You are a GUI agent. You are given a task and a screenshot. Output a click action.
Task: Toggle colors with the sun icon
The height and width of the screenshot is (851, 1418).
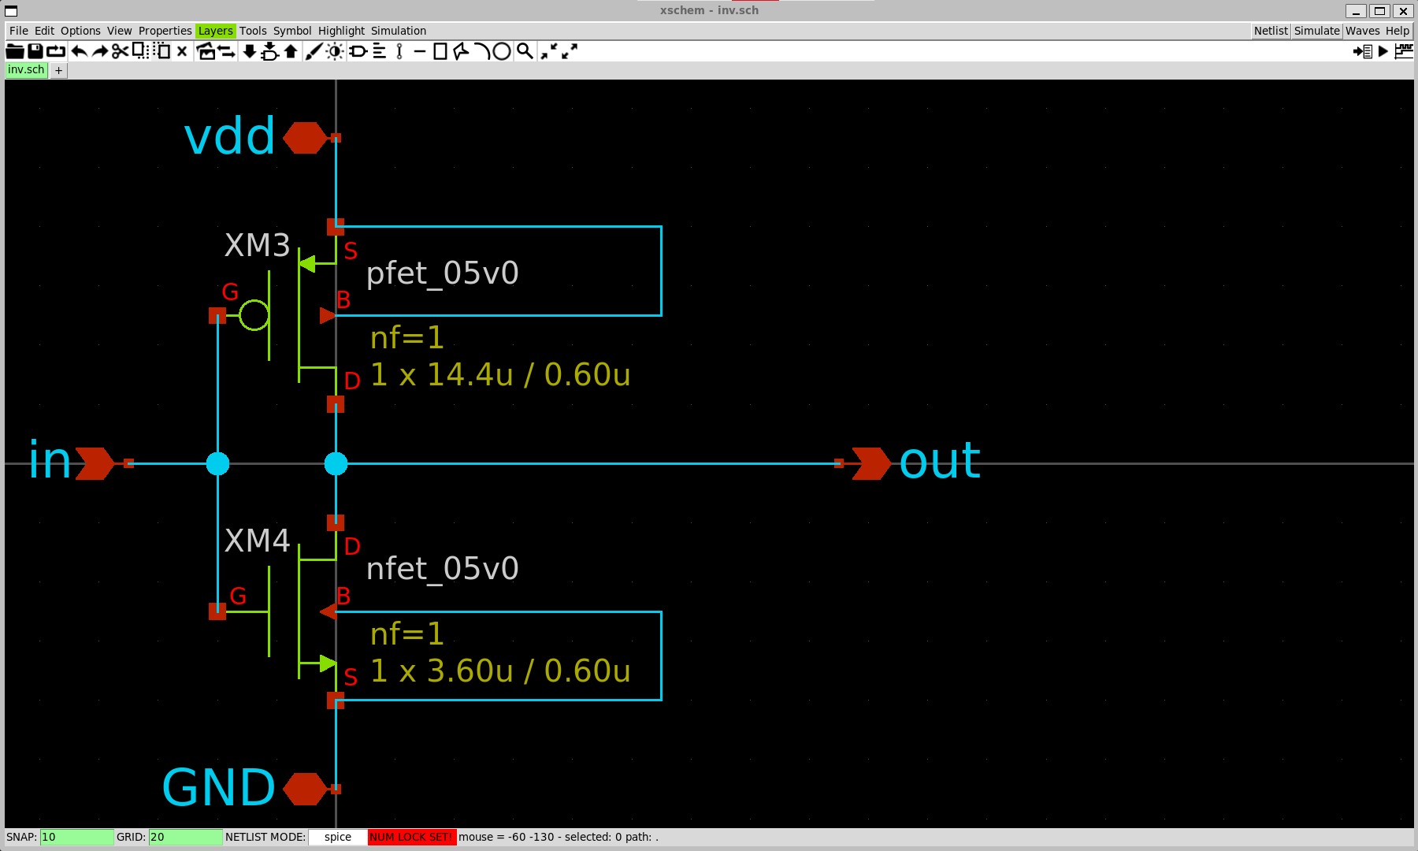coord(336,51)
